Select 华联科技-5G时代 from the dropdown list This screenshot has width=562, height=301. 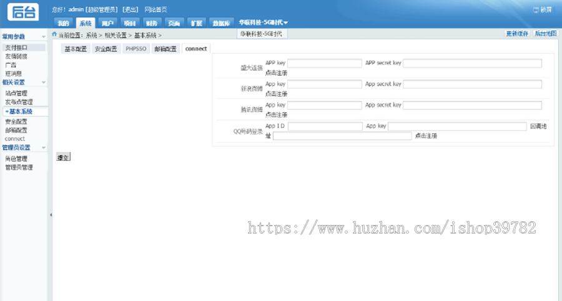click(x=261, y=34)
